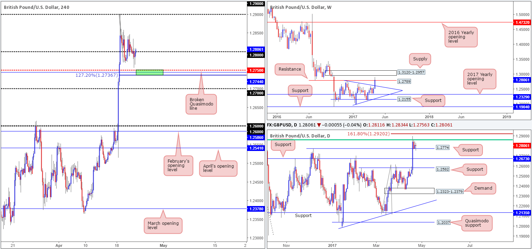Click the green buy zone rectangle
Image resolution: width=532 pixels, height=249 pixels.
tap(149, 72)
